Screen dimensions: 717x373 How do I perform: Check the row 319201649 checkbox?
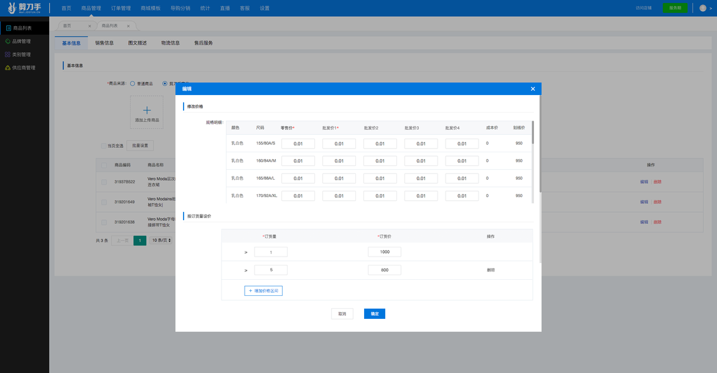(105, 202)
